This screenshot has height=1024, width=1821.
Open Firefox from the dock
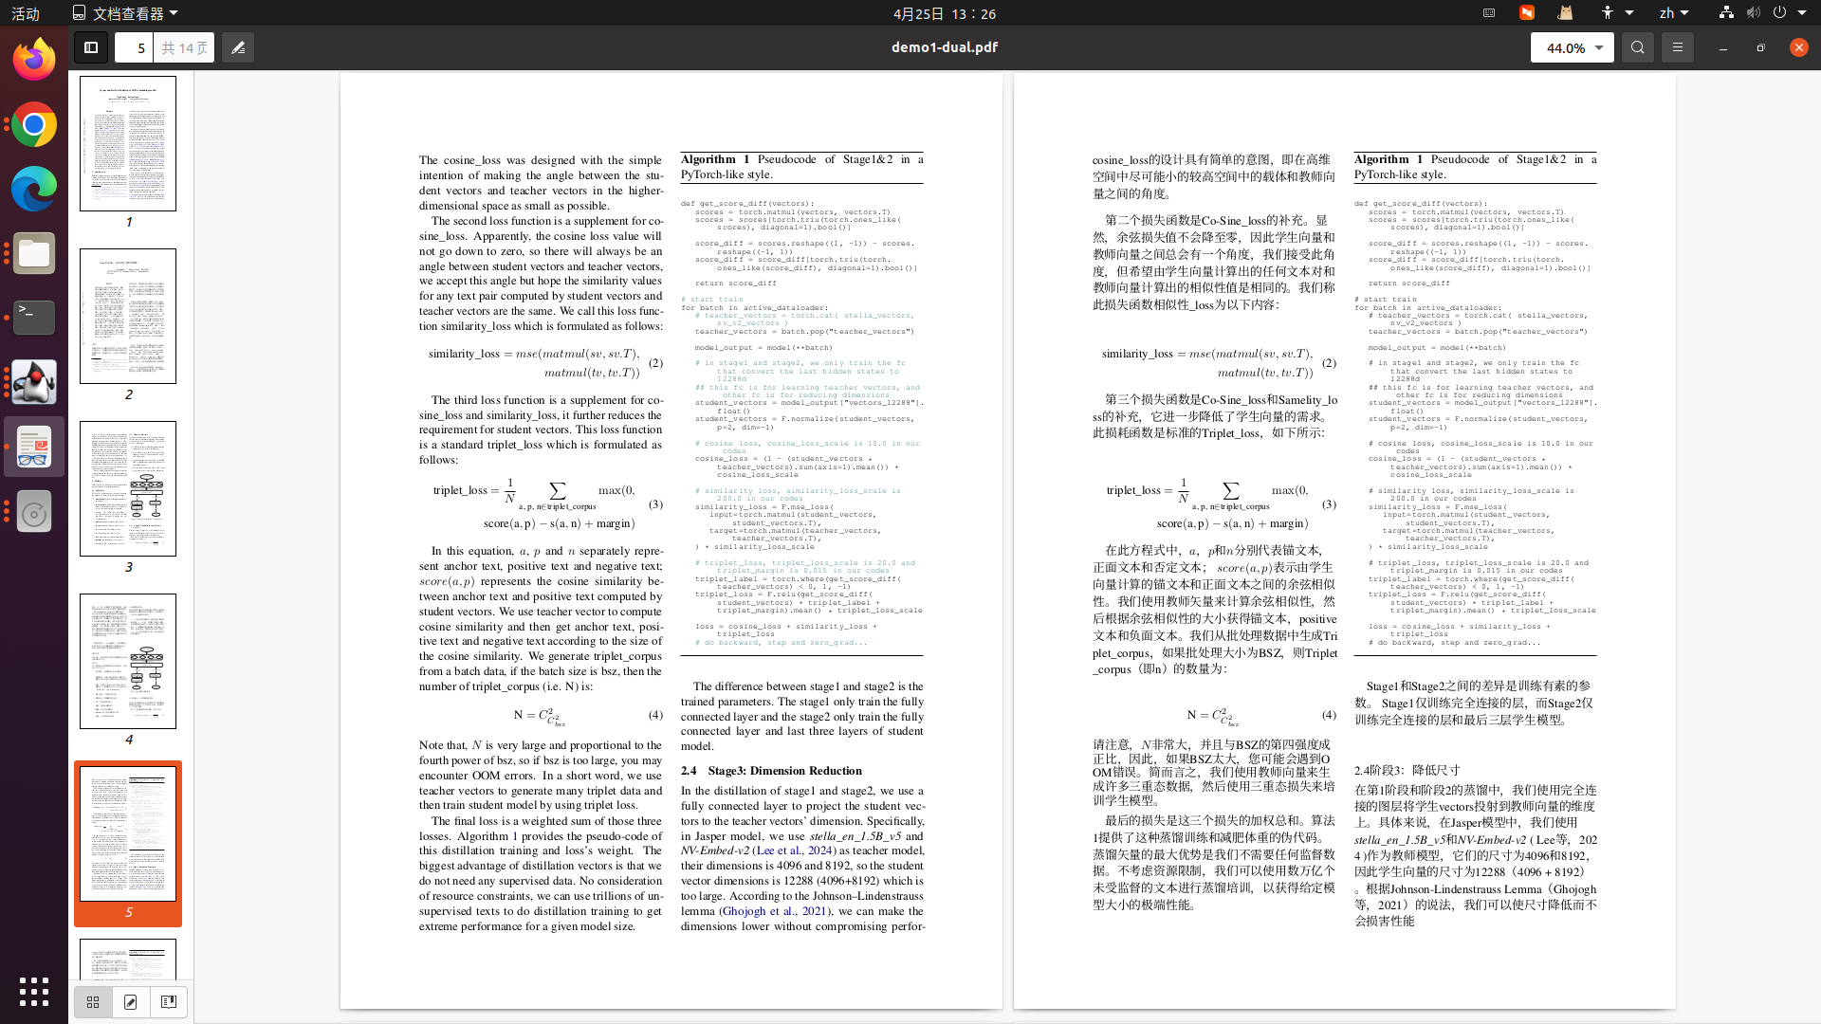(34, 61)
